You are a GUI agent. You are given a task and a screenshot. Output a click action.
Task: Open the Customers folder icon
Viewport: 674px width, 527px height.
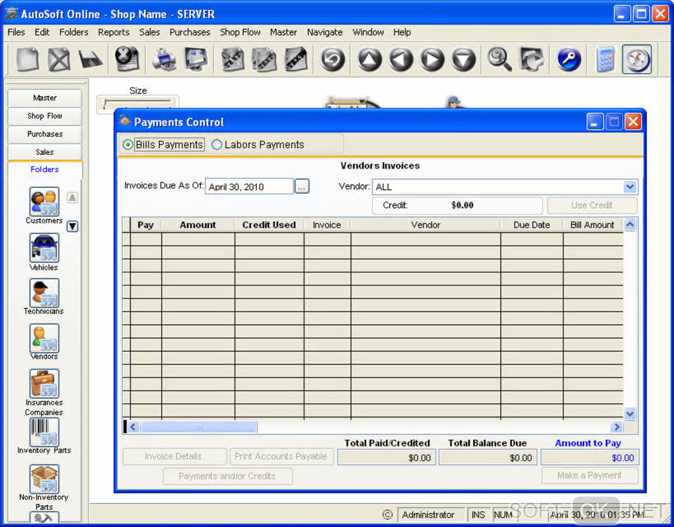[x=44, y=202]
